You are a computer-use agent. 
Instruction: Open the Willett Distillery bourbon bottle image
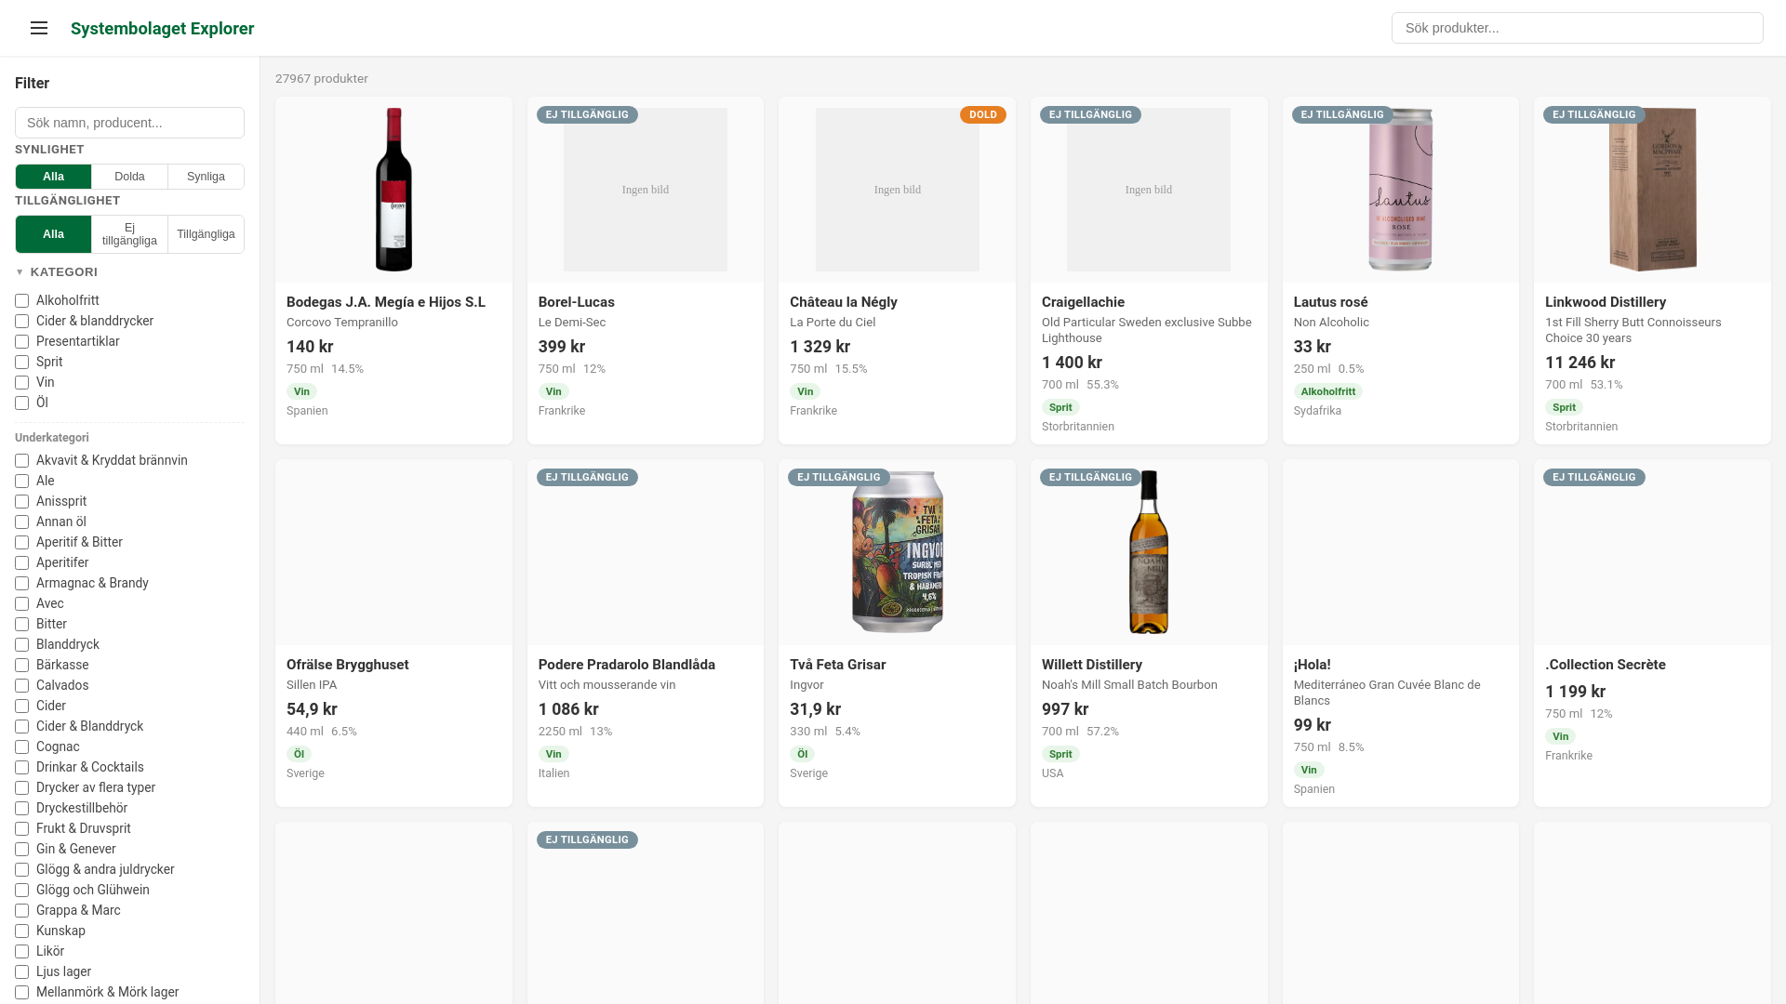tap(1149, 552)
